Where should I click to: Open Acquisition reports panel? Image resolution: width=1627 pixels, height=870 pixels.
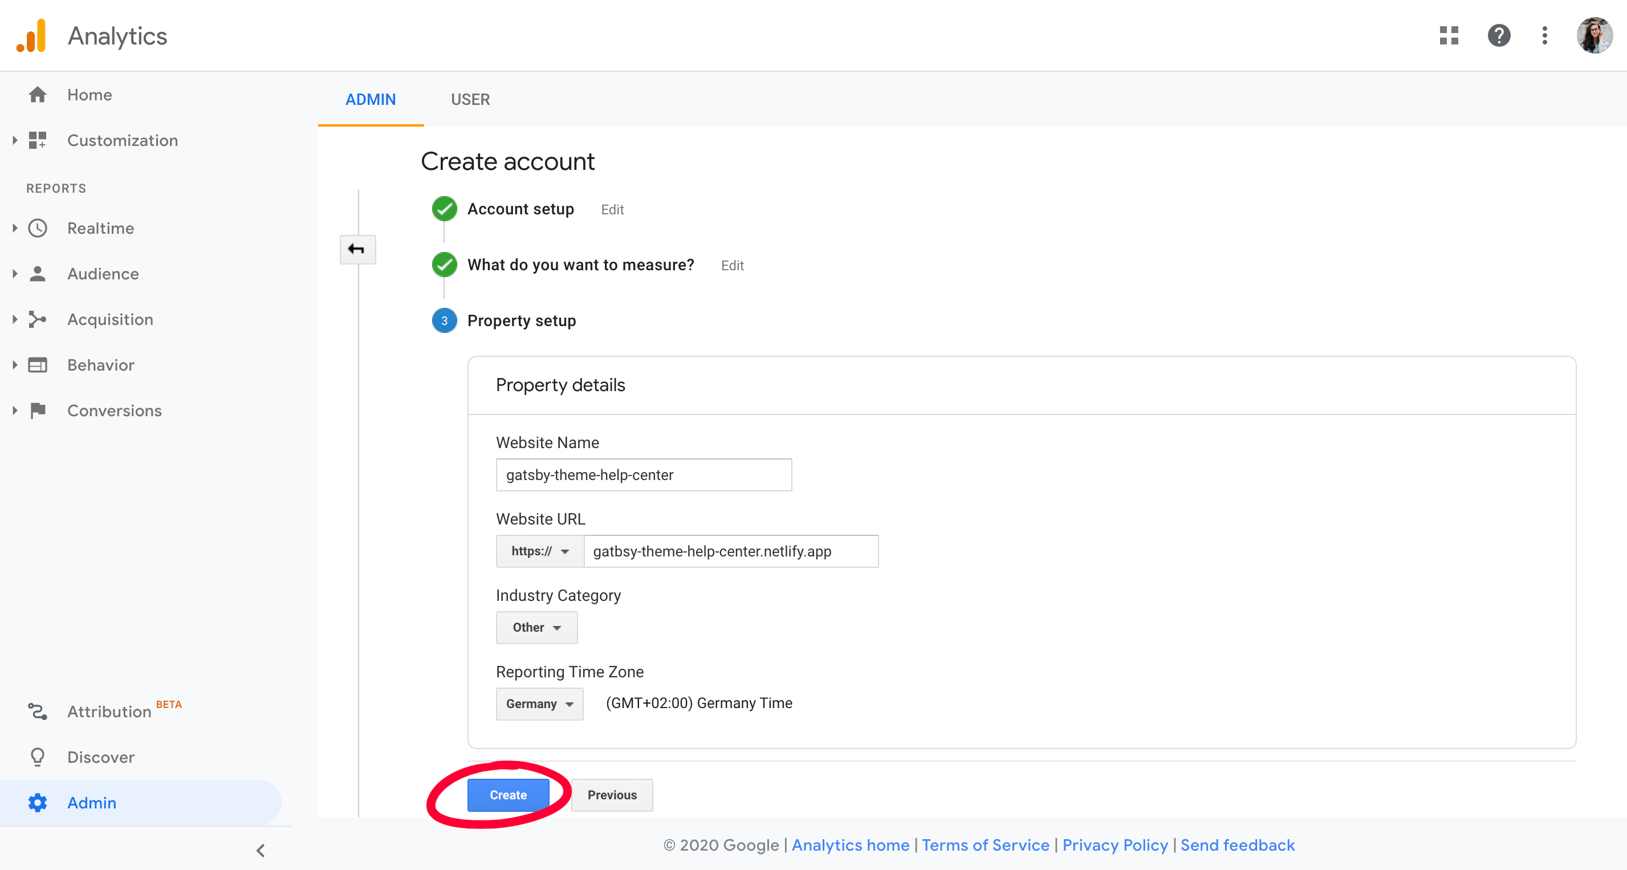click(109, 319)
